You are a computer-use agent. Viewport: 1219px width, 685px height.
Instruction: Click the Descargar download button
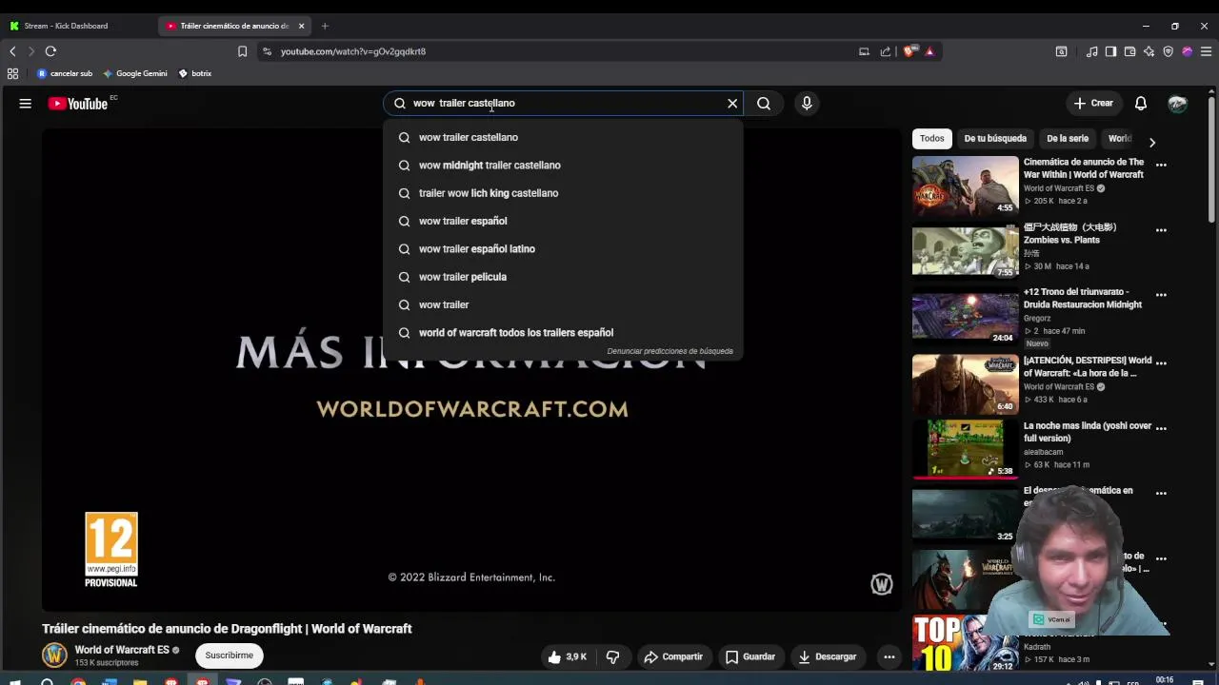(828, 657)
